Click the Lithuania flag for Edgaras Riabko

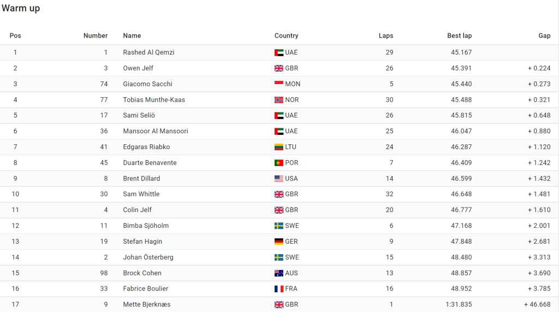pyautogui.click(x=279, y=147)
